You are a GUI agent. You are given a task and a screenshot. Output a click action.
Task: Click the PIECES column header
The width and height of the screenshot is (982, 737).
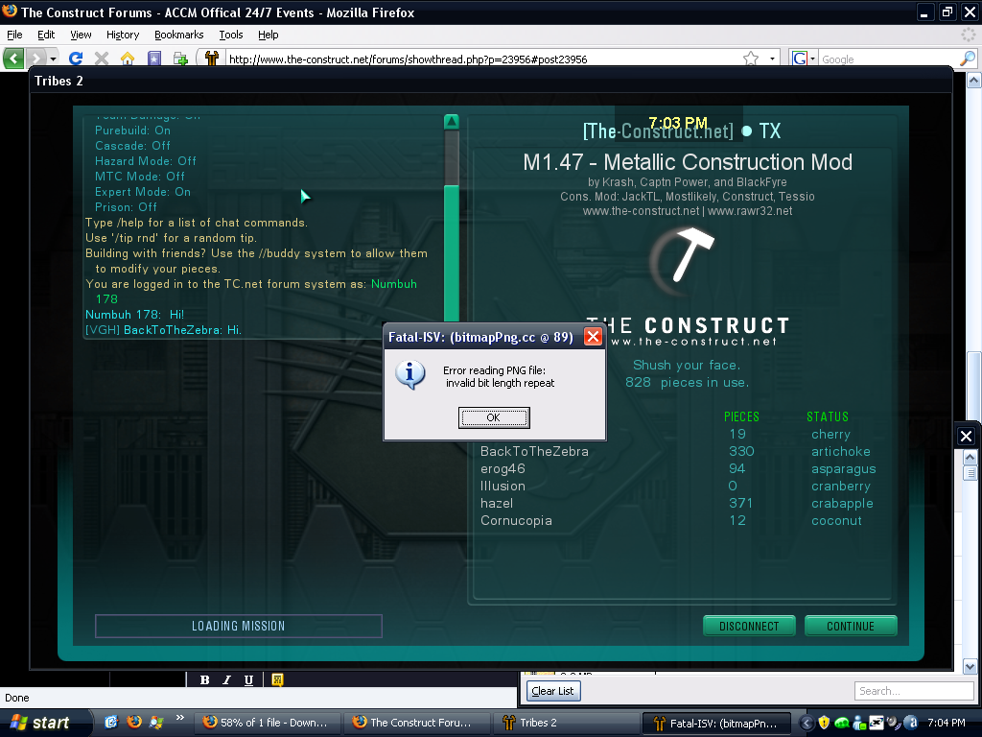pos(741,416)
